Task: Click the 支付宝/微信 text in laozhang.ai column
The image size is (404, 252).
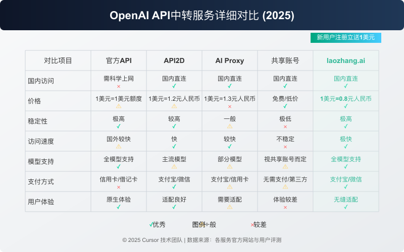Action: tap(346, 179)
